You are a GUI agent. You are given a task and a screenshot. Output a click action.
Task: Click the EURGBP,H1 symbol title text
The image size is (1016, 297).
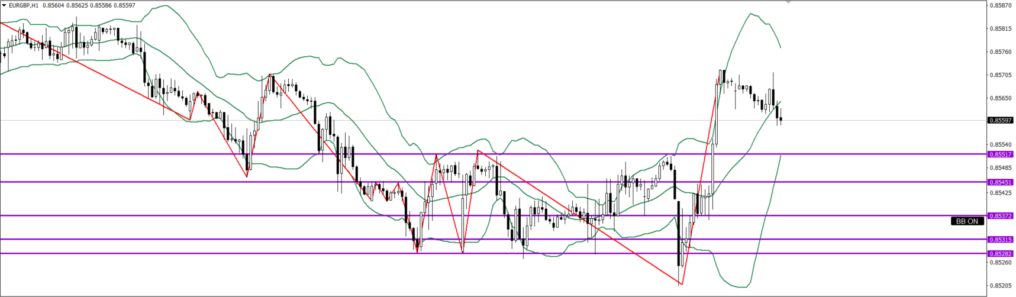[24, 5]
